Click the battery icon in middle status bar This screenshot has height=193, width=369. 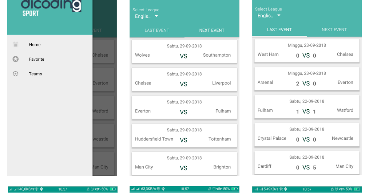[x=235, y=189]
